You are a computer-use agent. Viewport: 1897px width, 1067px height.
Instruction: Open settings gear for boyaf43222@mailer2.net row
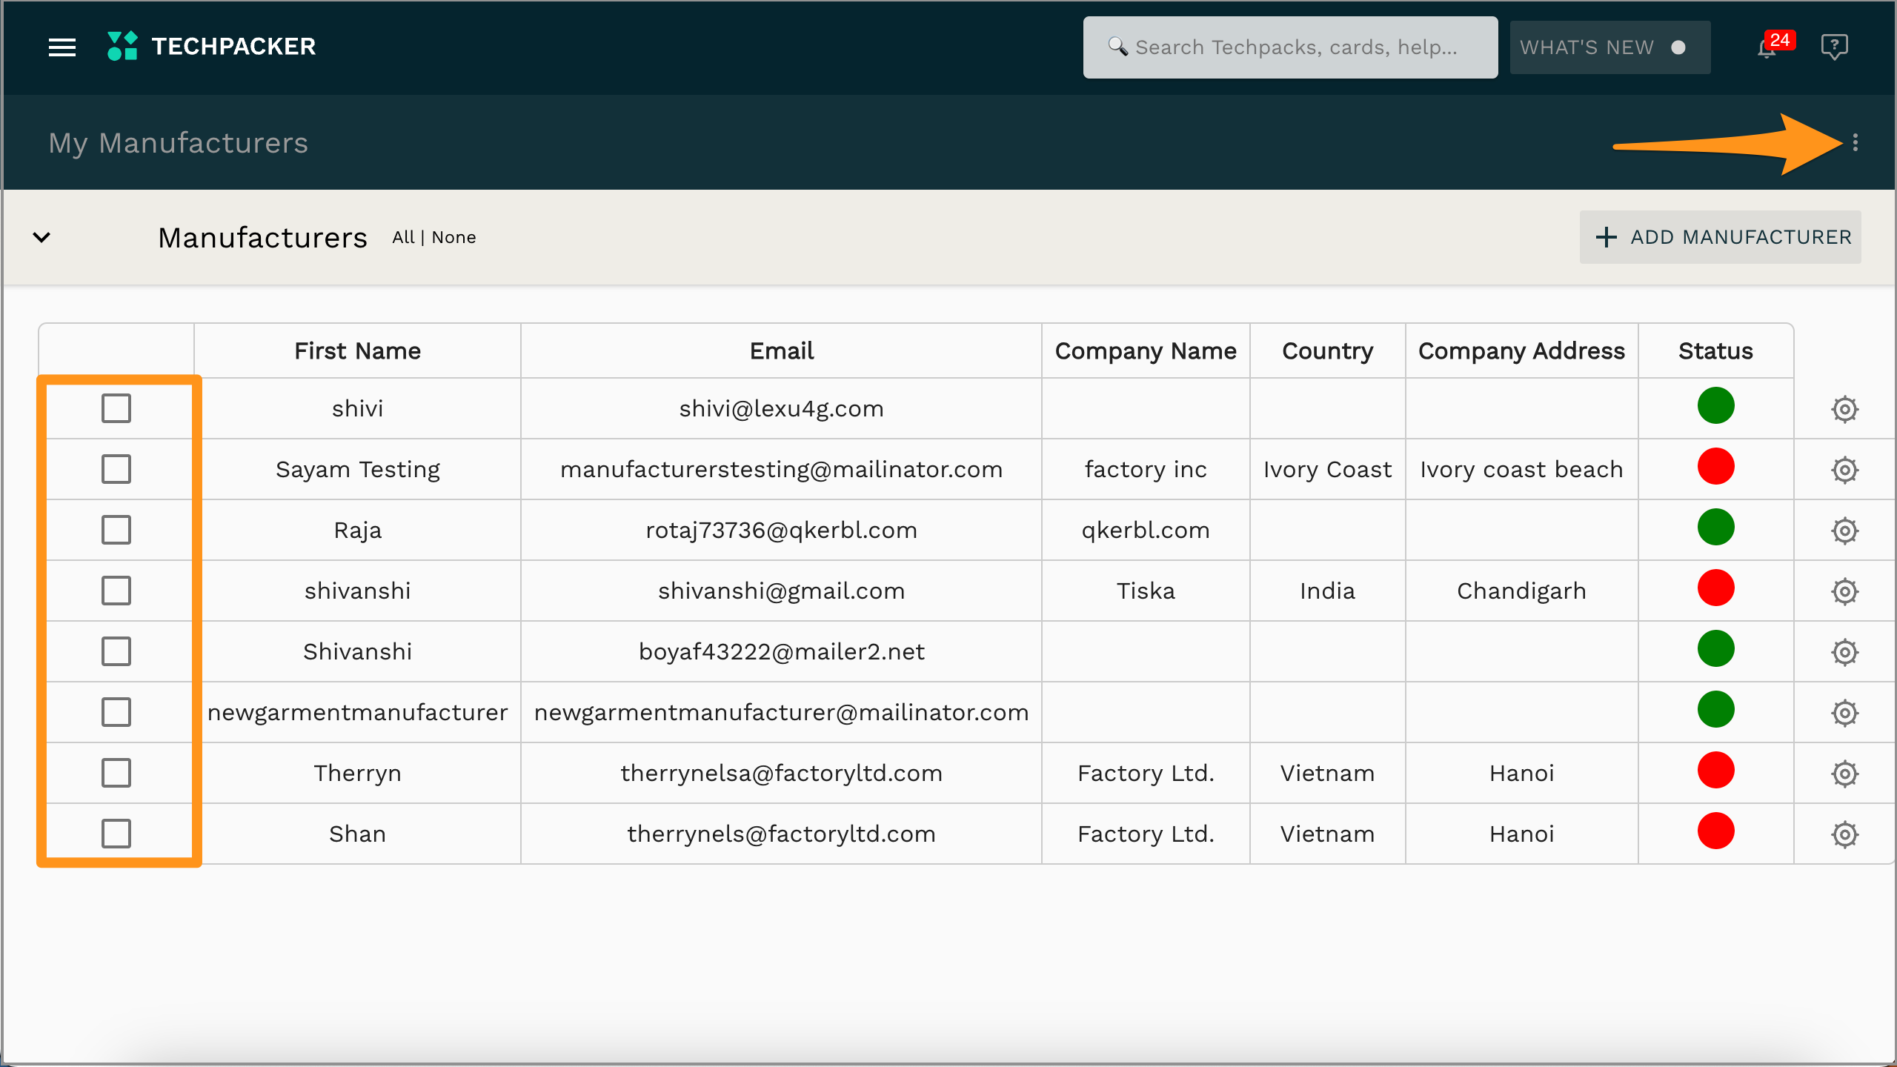point(1844,652)
